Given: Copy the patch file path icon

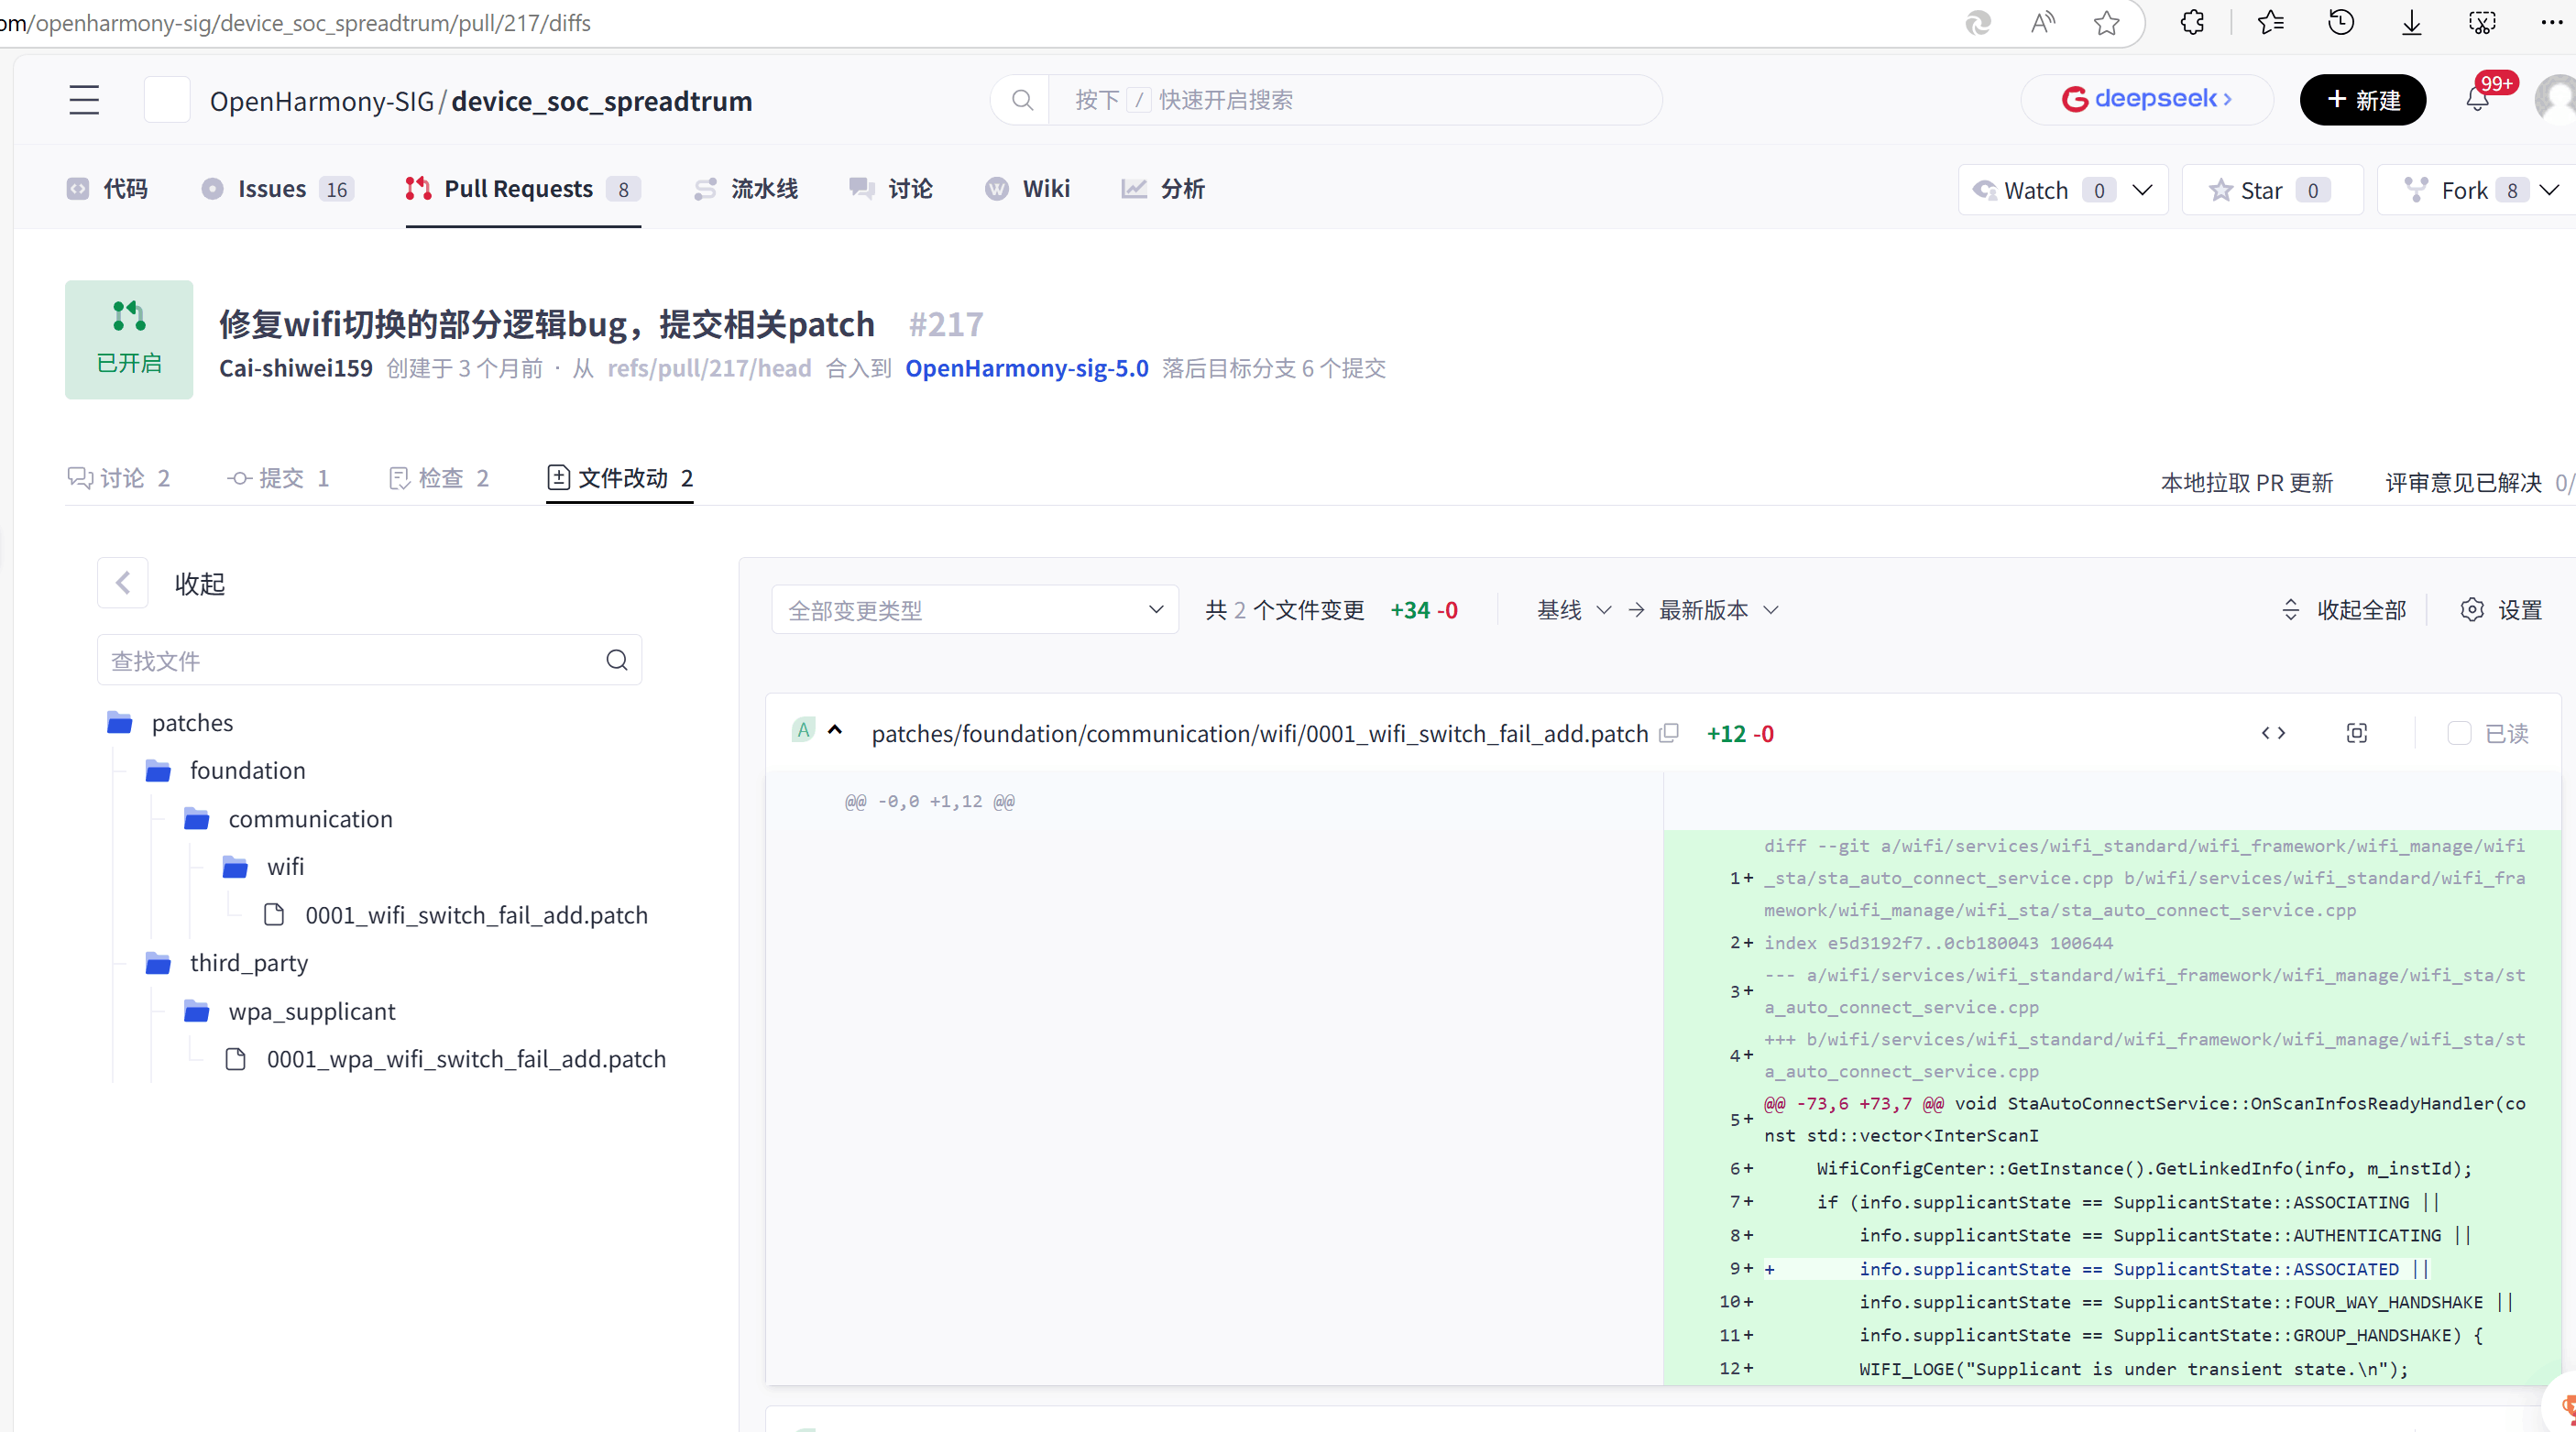Looking at the screenshot, I should coord(1668,733).
